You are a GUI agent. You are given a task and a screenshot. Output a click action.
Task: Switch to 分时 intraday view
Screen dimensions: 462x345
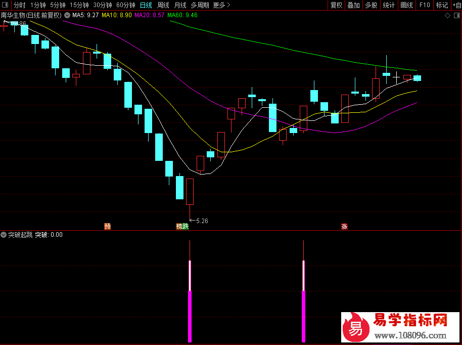click(x=19, y=5)
